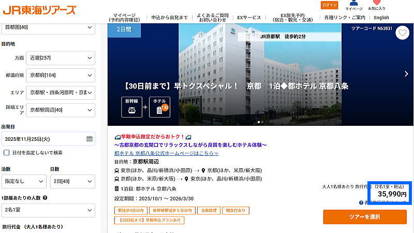Open 各種リンク・ご案内 menu item
The image size is (414, 233).
pos(345,18)
